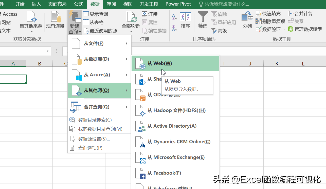Choose 从 Web(W) in the submenu
This screenshot has height=189, width=326.
(175, 63)
